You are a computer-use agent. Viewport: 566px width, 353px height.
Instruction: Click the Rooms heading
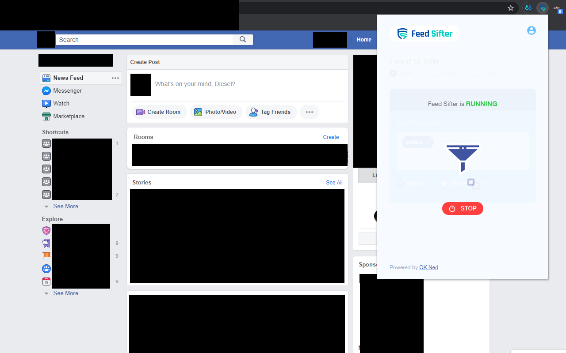(x=143, y=137)
